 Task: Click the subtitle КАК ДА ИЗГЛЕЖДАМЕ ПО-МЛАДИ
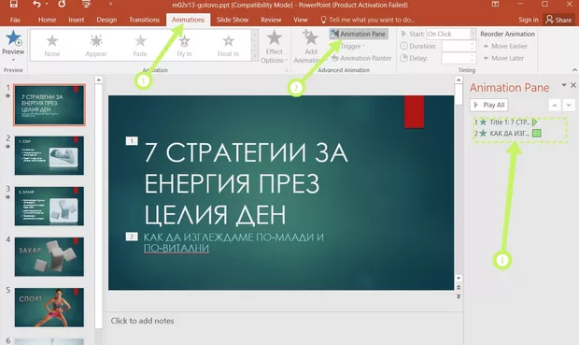(233, 242)
